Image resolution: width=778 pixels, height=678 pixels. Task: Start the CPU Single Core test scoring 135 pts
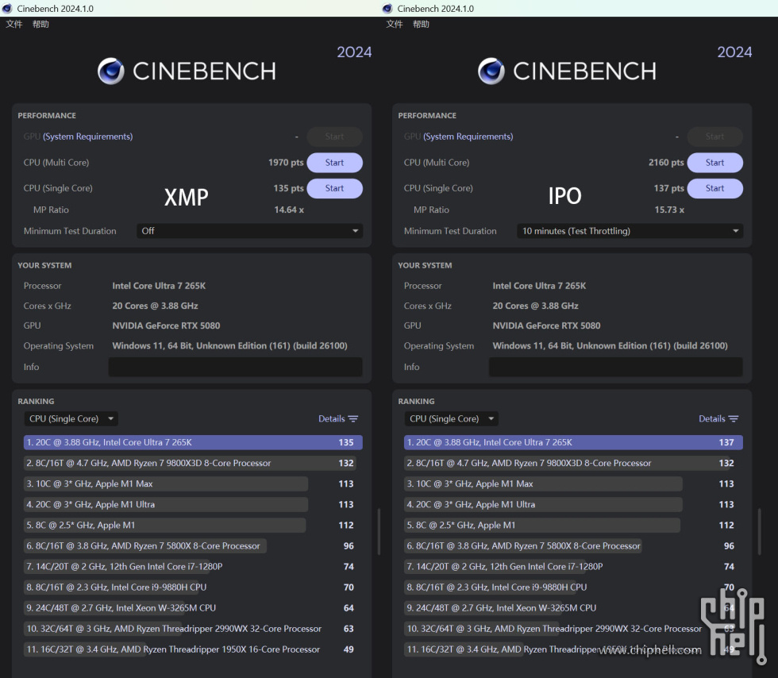pos(334,188)
